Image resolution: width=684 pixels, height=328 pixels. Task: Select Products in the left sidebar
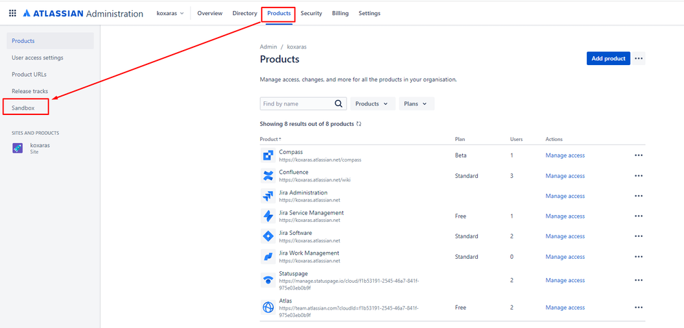(50, 41)
